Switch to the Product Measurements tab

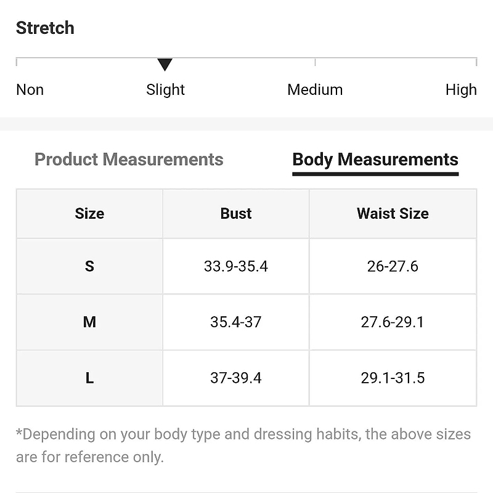[x=129, y=159]
